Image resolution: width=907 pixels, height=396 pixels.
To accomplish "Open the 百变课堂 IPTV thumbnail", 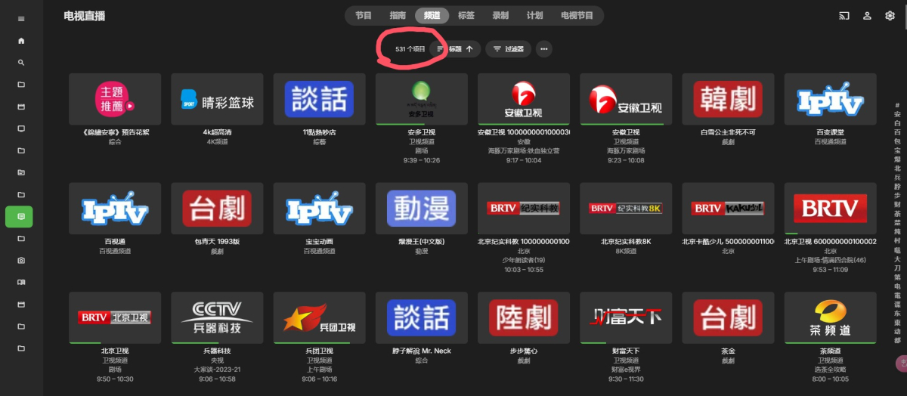I will [x=831, y=99].
